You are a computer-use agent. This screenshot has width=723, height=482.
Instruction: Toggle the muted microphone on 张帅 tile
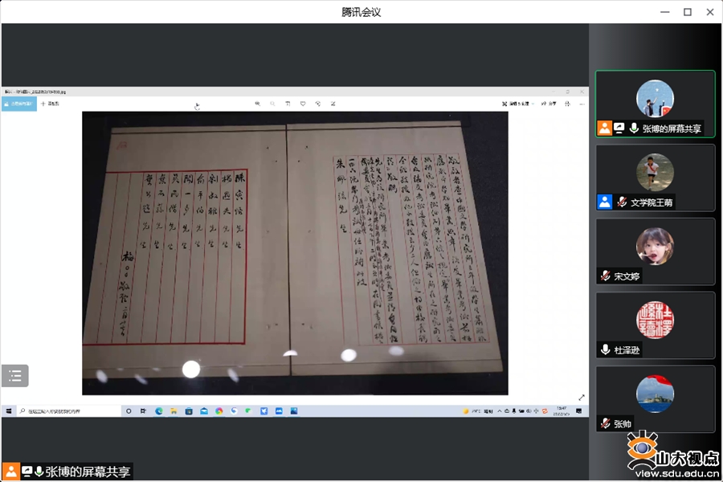(605, 424)
